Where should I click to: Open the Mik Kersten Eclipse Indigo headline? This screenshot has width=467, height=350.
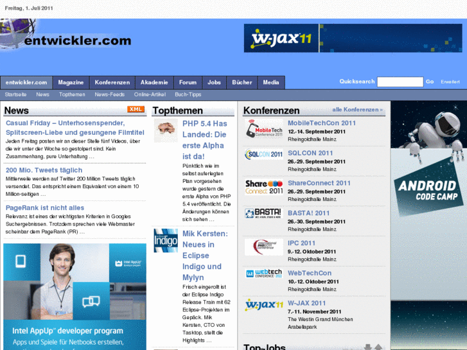(205, 256)
